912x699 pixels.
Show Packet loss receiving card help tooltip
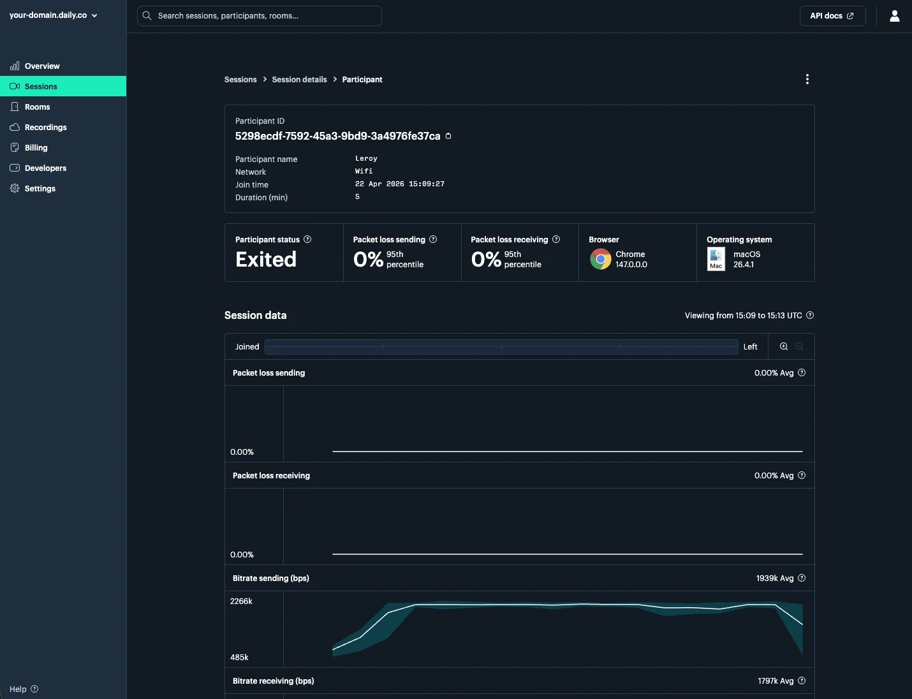pyautogui.click(x=556, y=239)
